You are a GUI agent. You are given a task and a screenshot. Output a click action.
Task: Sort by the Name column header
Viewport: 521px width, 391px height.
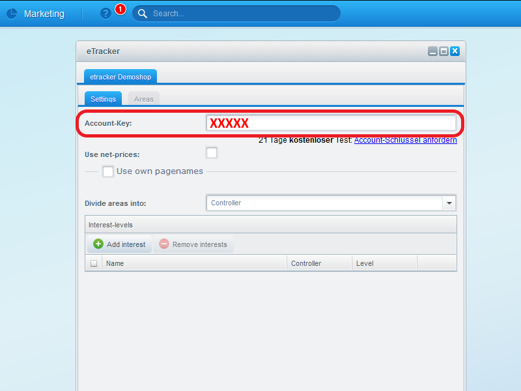coord(194,263)
